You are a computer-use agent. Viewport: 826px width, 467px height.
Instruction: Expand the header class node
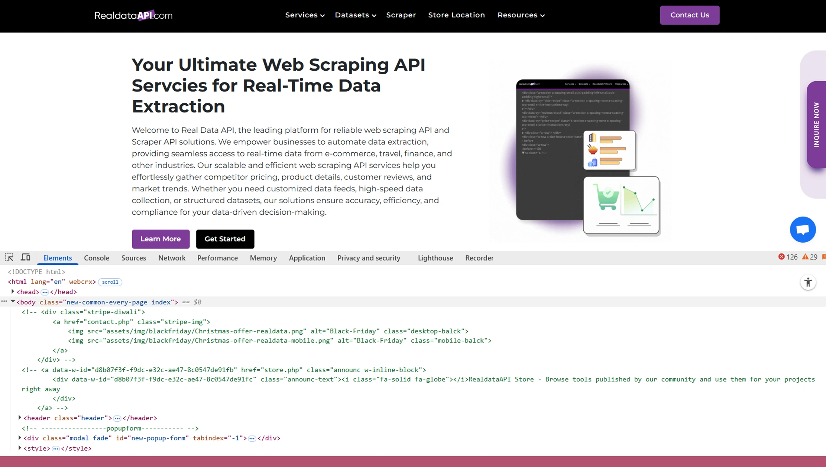19,418
